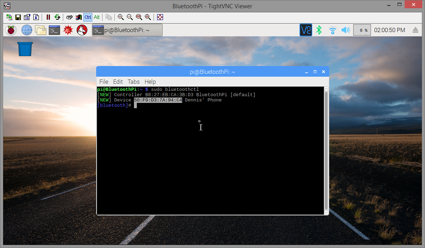Image resolution: width=425 pixels, height=248 pixels.
Task: Click the highlighted MAC address 50:F0:D3:7A:94:C4
Action: click(x=158, y=100)
